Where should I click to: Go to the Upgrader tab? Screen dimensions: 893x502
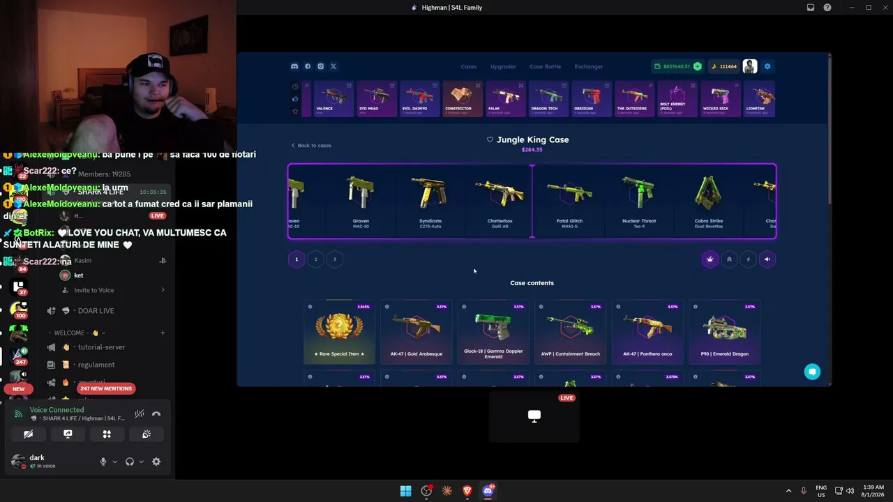[503, 66]
